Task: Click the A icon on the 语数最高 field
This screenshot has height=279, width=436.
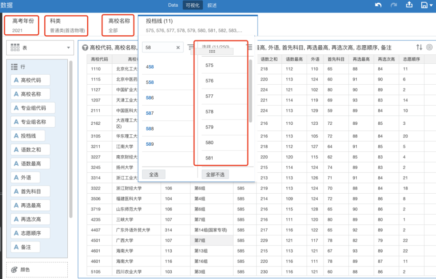Action: tap(16, 163)
